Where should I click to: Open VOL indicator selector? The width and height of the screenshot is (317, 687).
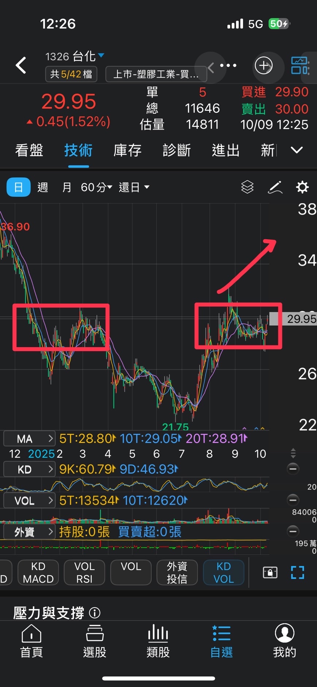[29, 500]
